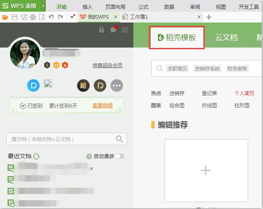
Task: Click the black 超 member icon
Action: (x=83, y=86)
